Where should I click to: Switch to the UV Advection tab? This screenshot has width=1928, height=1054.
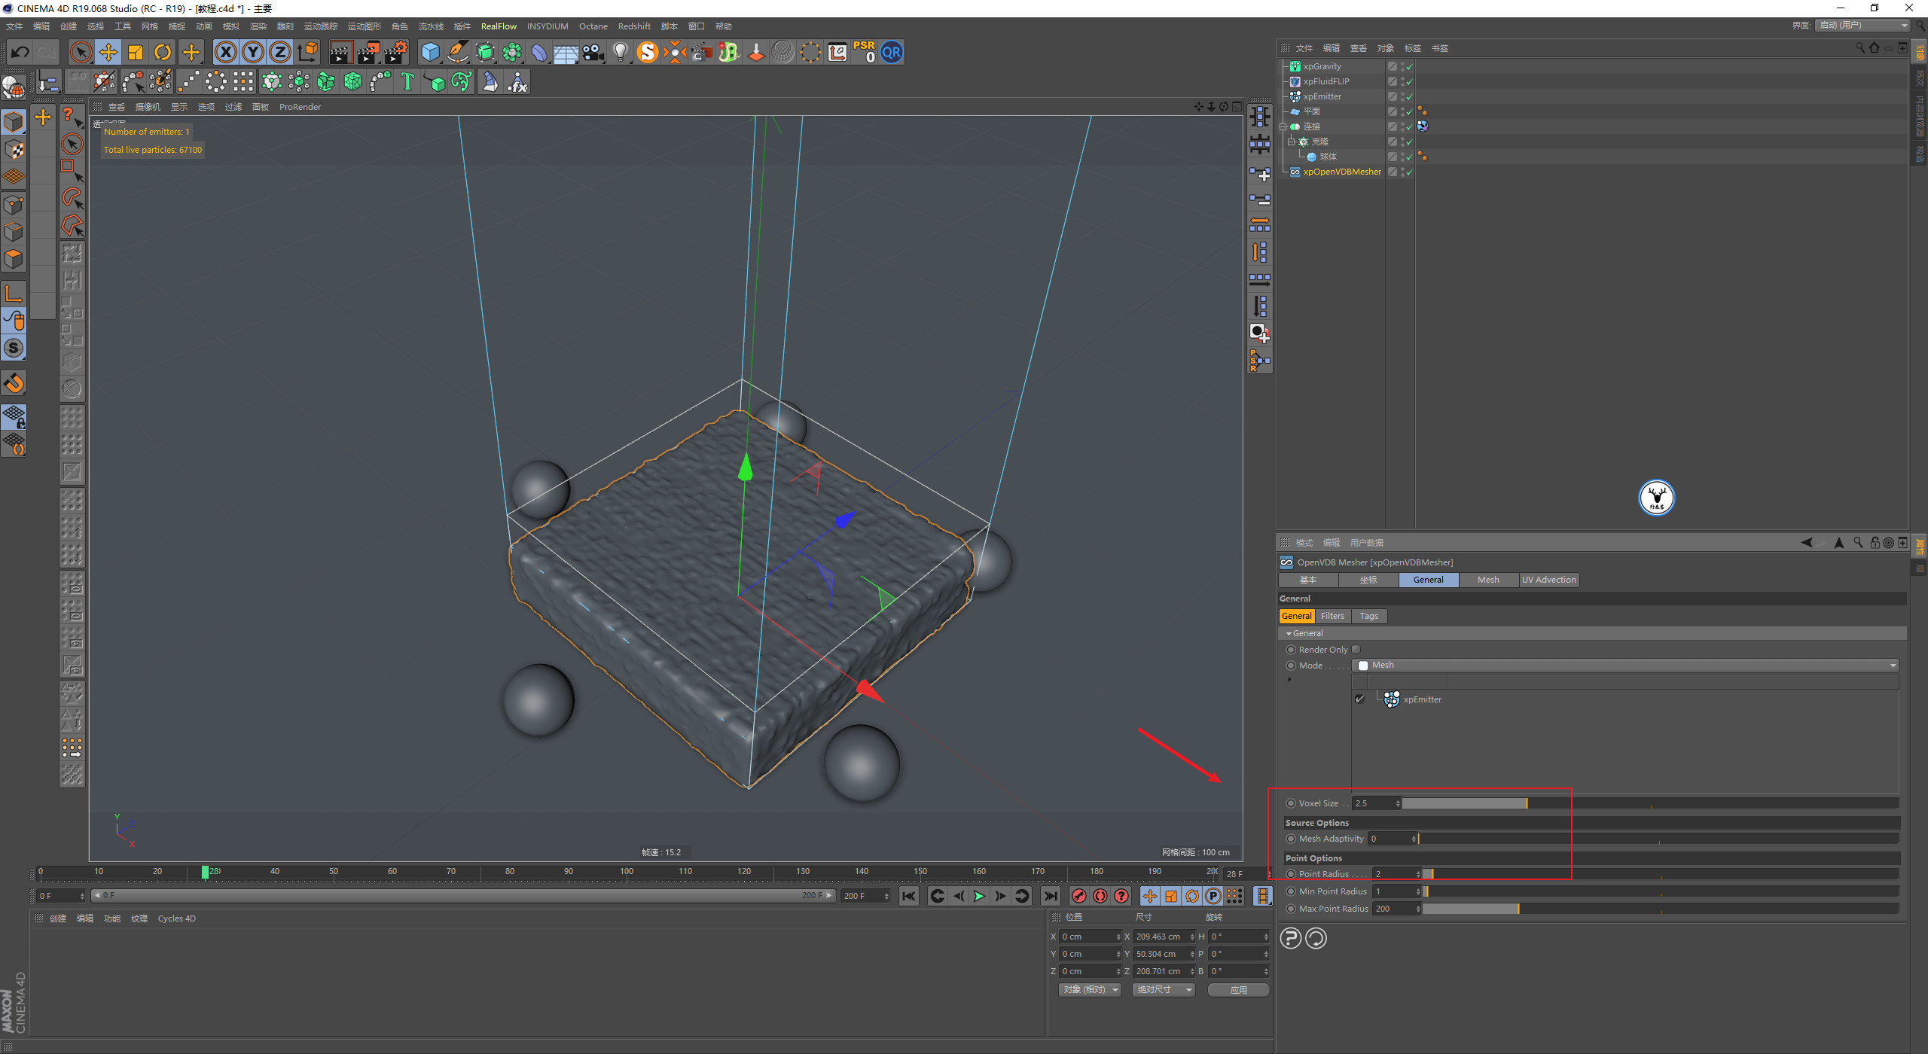[1548, 580]
